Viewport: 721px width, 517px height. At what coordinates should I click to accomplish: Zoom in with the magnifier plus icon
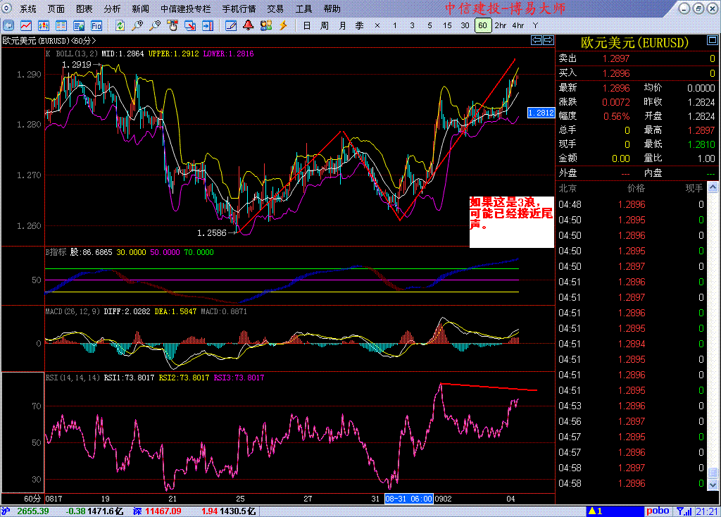click(137, 26)
